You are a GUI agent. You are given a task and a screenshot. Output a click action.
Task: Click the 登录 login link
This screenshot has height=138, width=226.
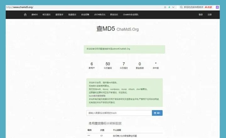(201, 14)
